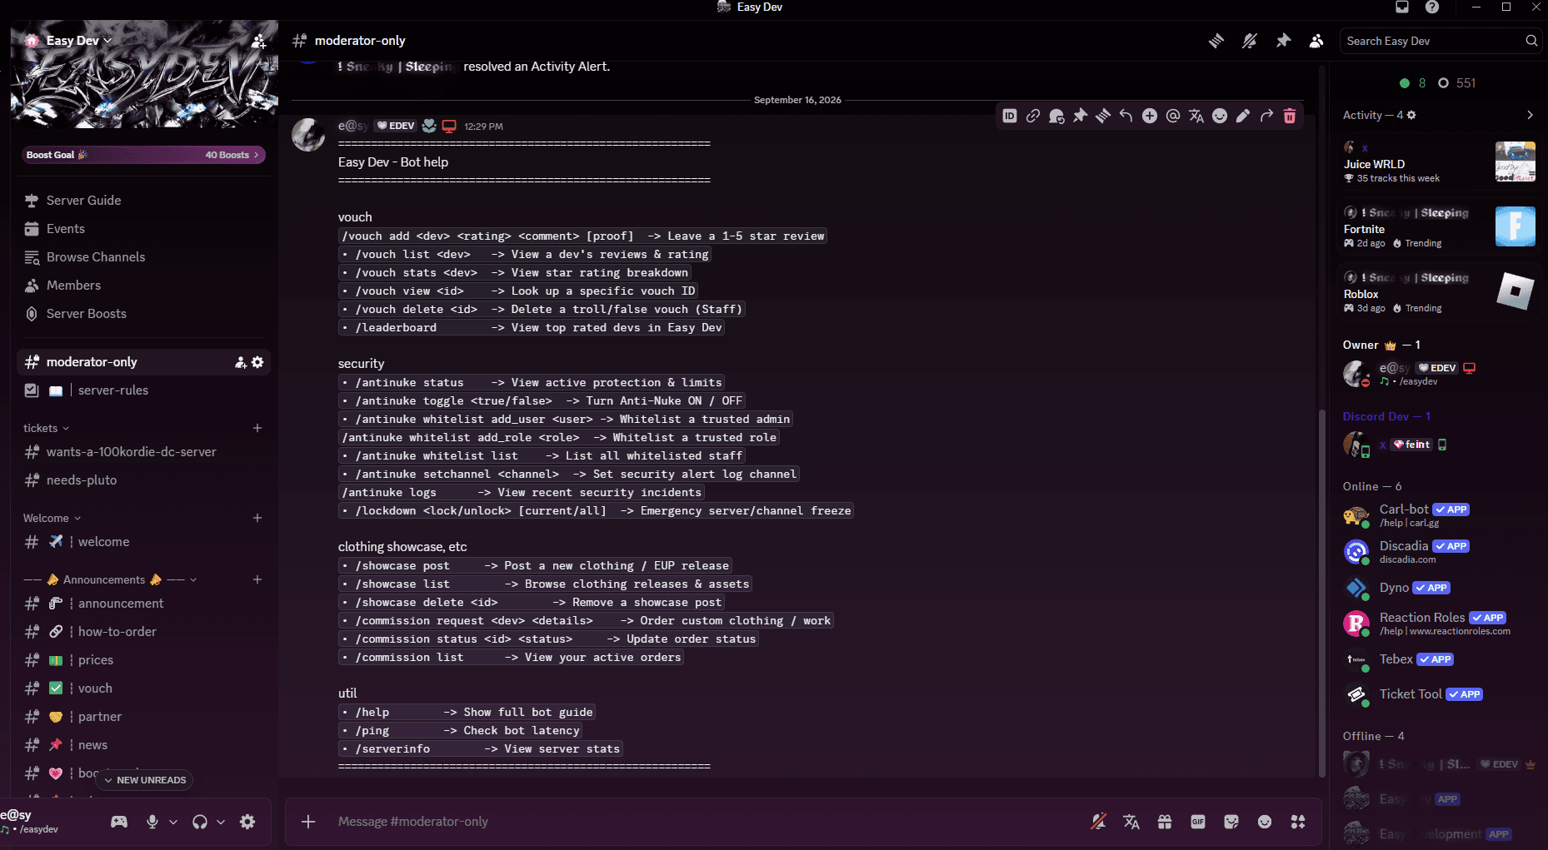The width and height of the screenshot is (1548, 850).
Task: Edit the message using the pencil icon
Action: click(1243, 116)
